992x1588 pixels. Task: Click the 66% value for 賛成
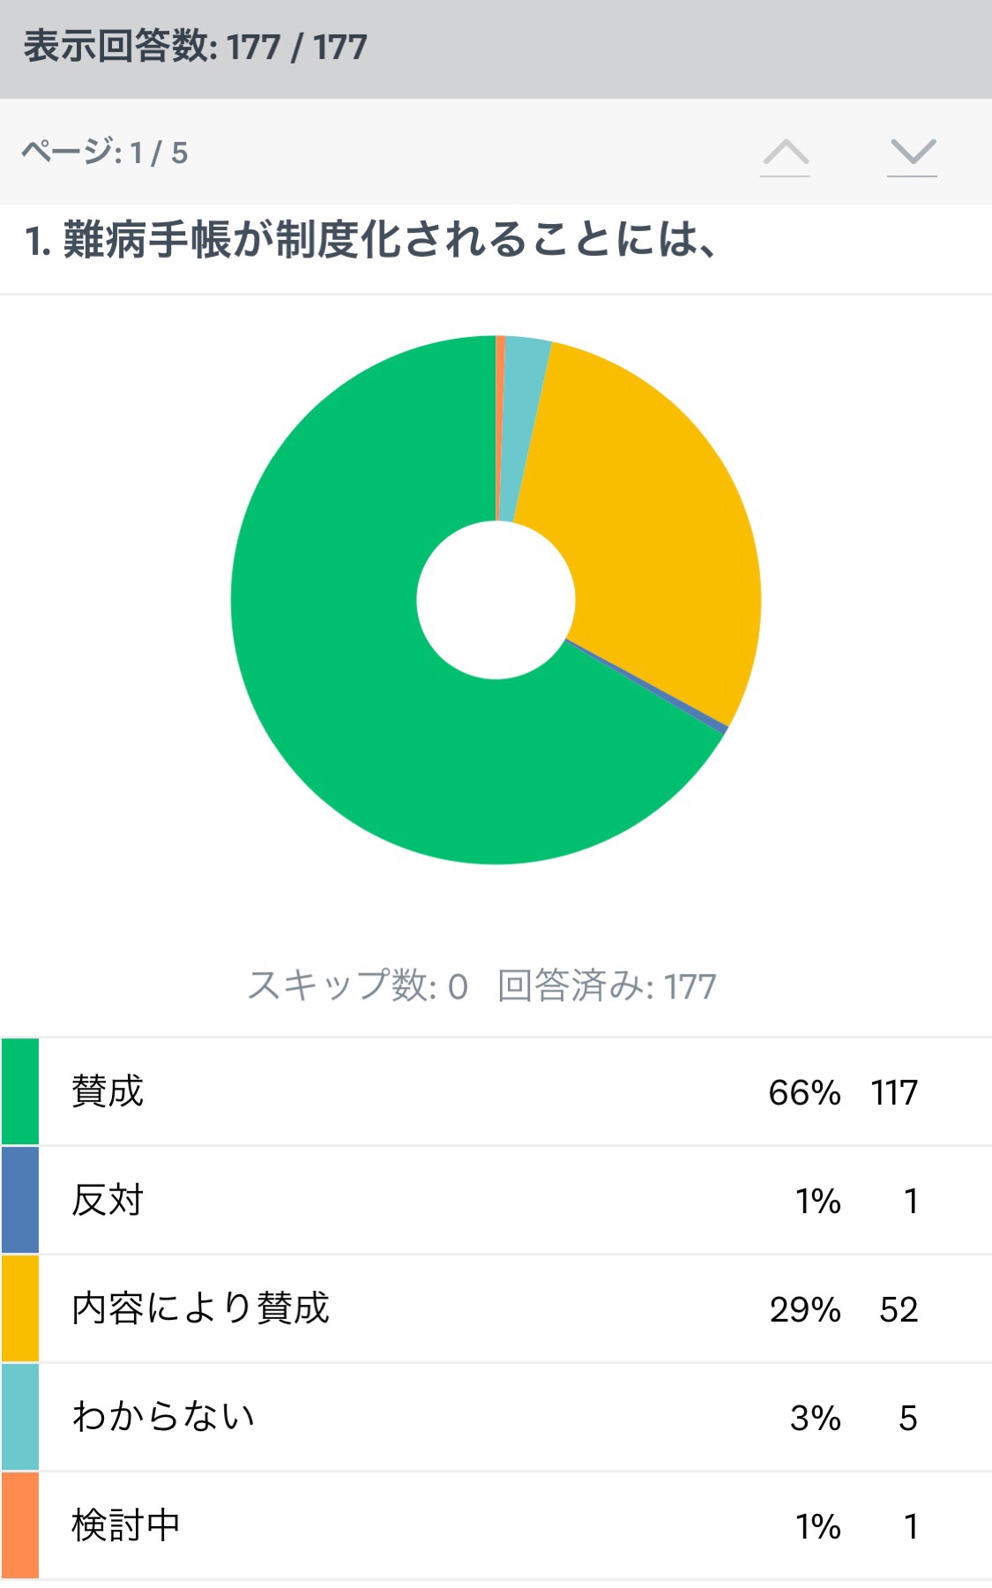point(804,1092)
